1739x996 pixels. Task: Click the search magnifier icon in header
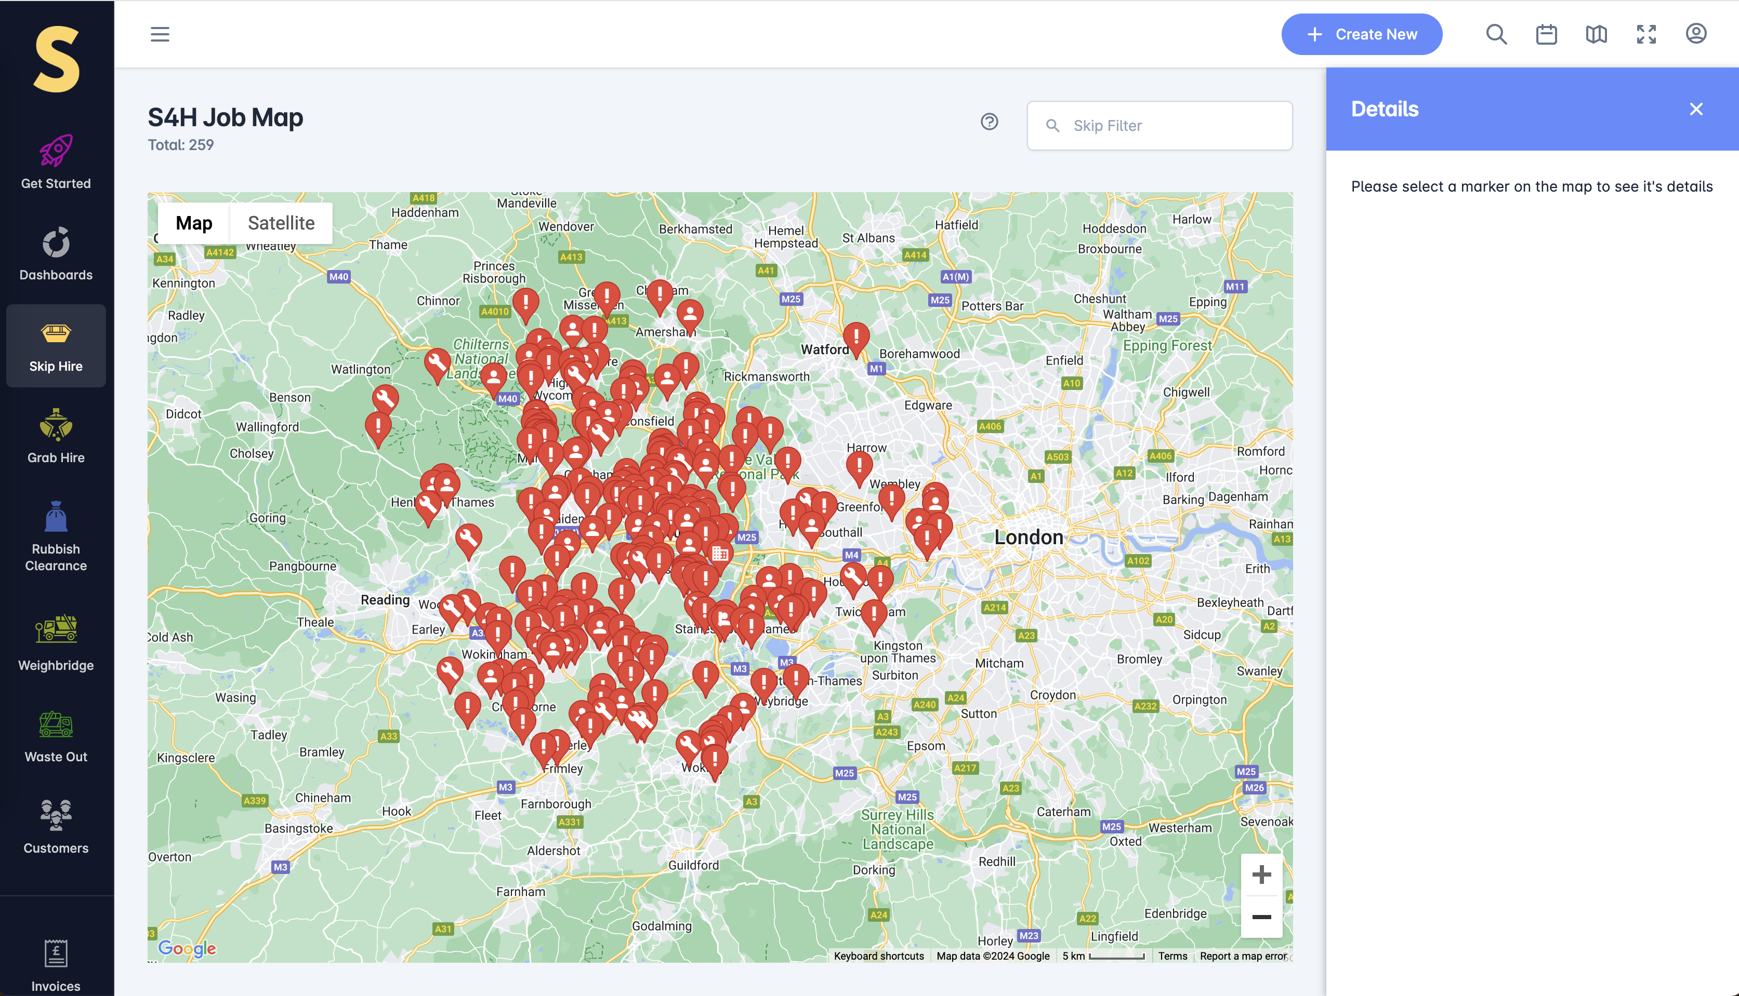pyautogui.click(x=1496, y=34)
